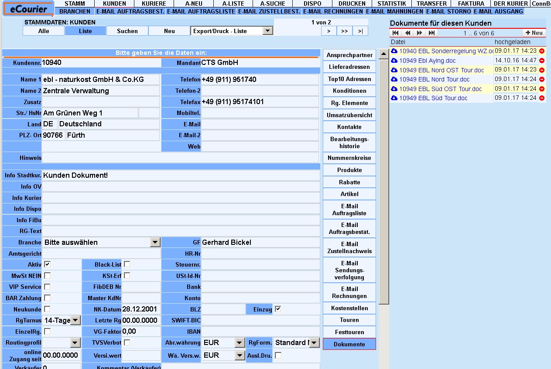
Task: Go to previous page of documents list
Action: point(407,33)
